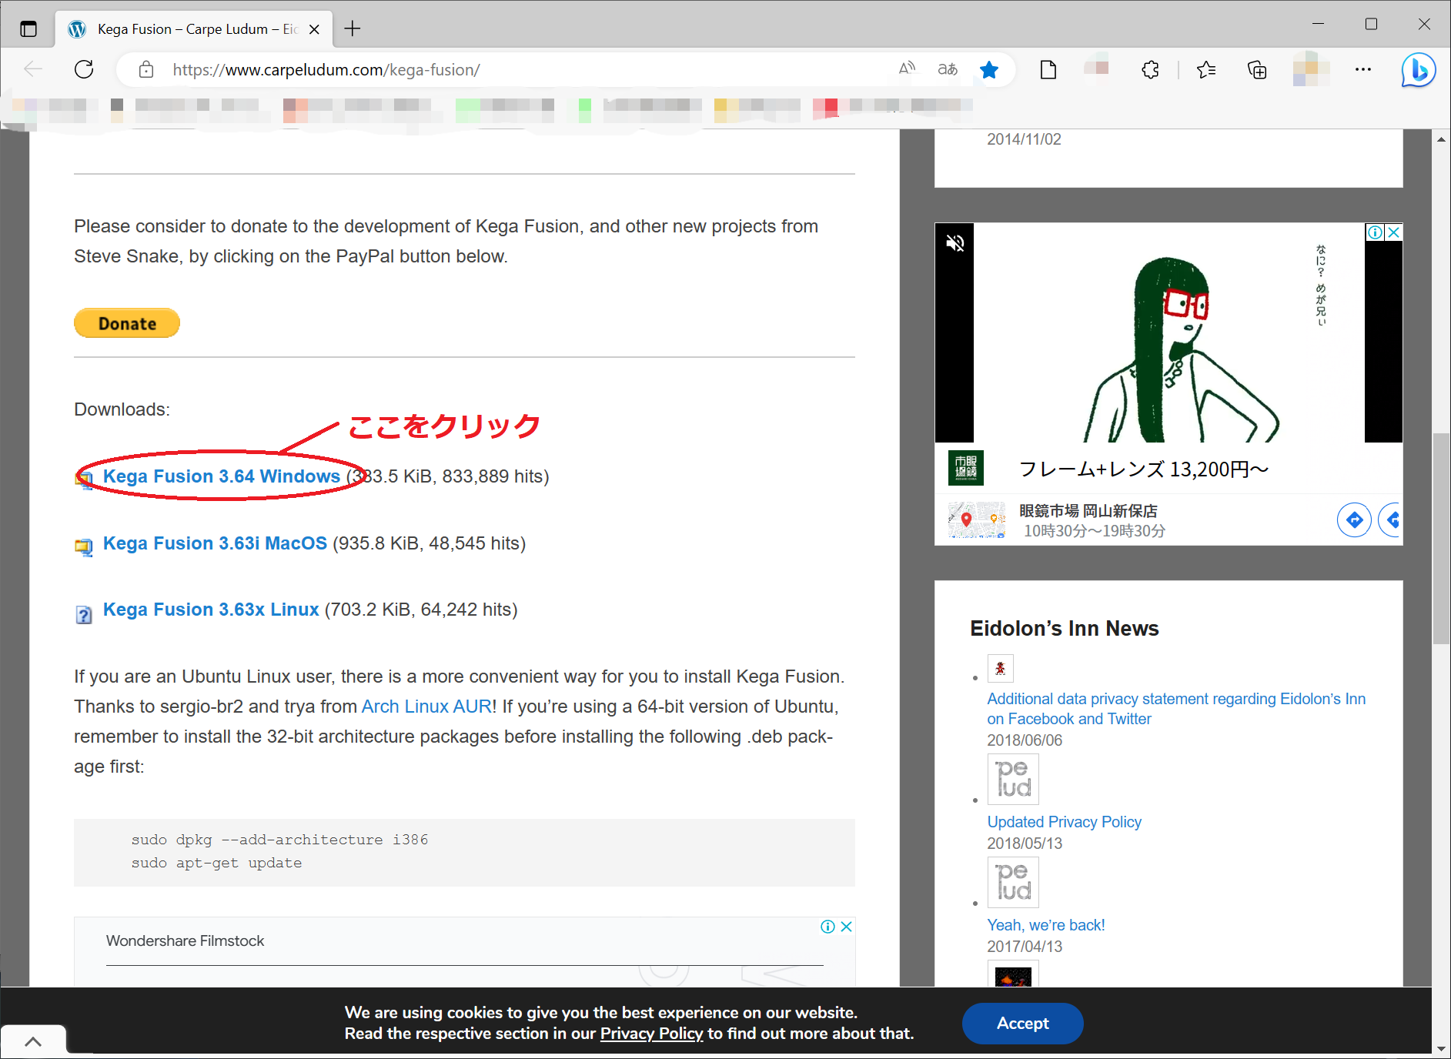Accept the cookie notice
This screenshot has width=1451, height=1059.
click(1022, 1023)
